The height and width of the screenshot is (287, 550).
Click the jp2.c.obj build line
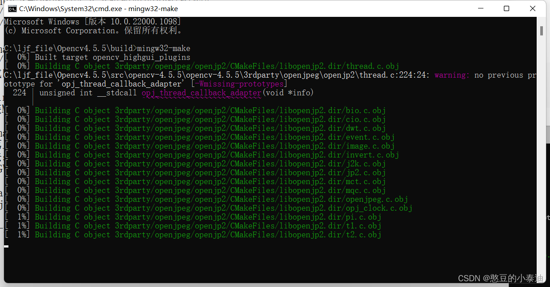pos(195,173)
